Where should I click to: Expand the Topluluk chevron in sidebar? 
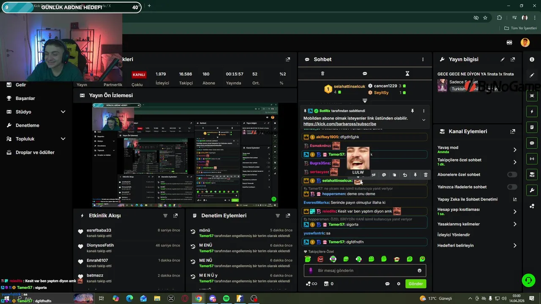pos(63,139)
